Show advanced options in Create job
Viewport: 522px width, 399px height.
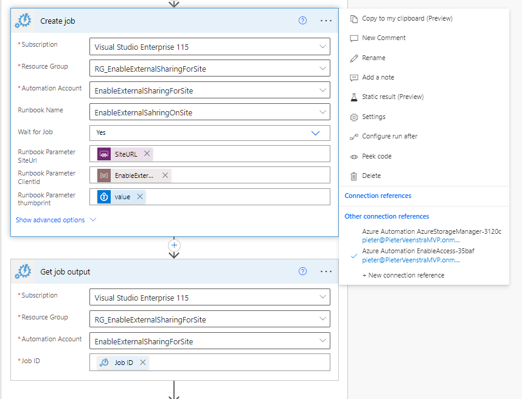[56, 220]
